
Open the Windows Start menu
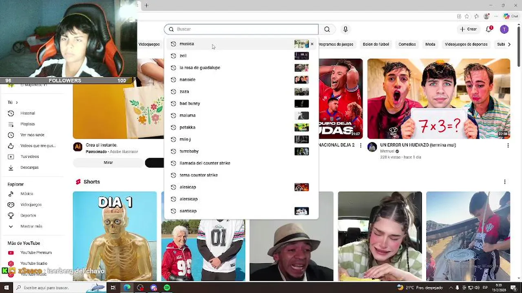click(x=6, y=288)
